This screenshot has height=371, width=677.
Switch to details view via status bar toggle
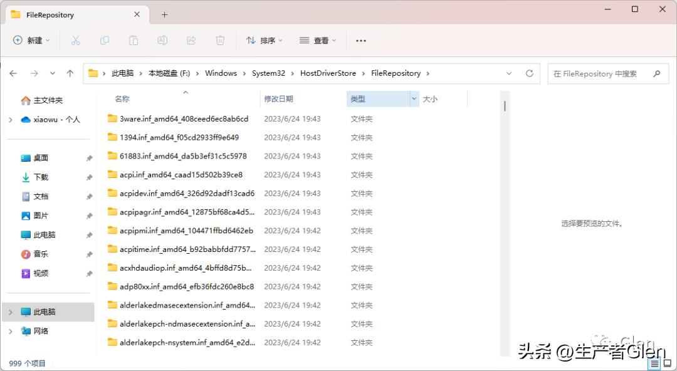click(x=654, y=363)
